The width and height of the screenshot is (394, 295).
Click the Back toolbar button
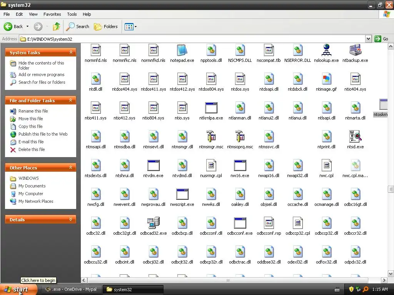pos(13,27)
